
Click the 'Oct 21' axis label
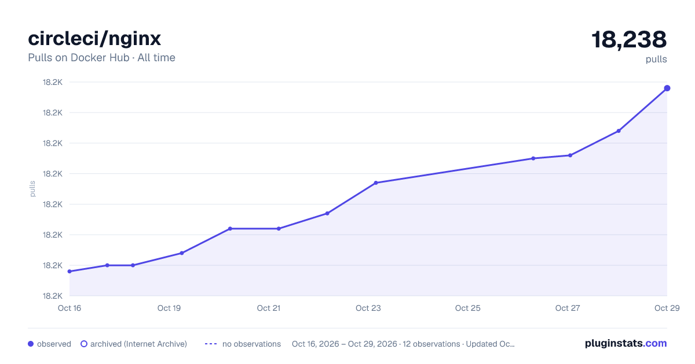click(x=269, y=308)
